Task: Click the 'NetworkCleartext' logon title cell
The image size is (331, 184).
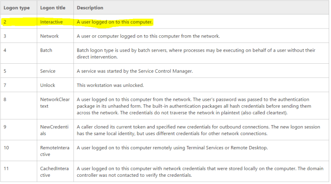Action: (54, 102)
